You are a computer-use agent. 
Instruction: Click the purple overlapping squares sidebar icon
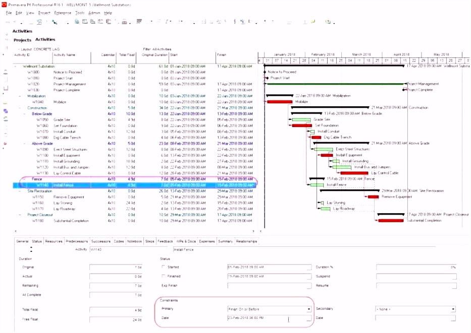tap(6, 111)
